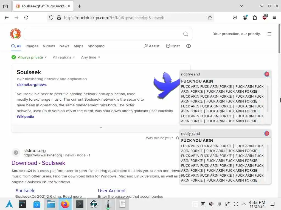Open the removable disk tray icon
Image resolution: width=281 pixels, height=210 pixels.
(228, 204)
